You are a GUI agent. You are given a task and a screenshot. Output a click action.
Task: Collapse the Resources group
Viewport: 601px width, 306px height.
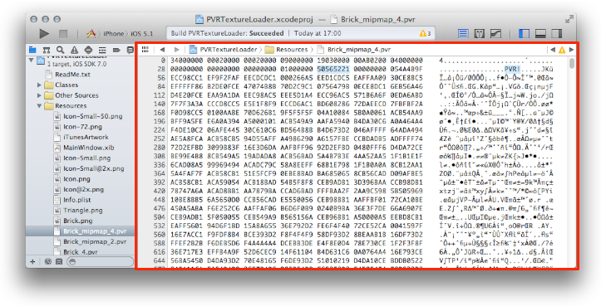(39, 105)
